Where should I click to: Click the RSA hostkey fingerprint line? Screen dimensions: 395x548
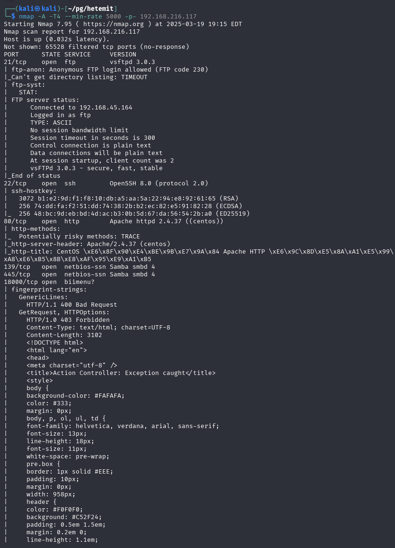(x=129, y=199)
